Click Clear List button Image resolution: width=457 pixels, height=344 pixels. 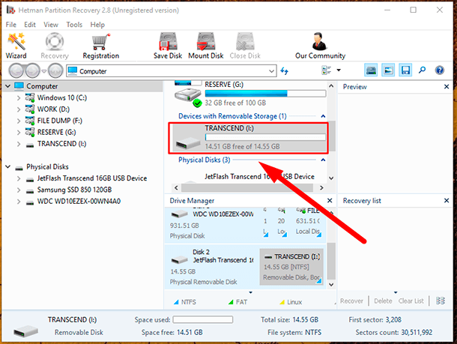click(411, 301)
